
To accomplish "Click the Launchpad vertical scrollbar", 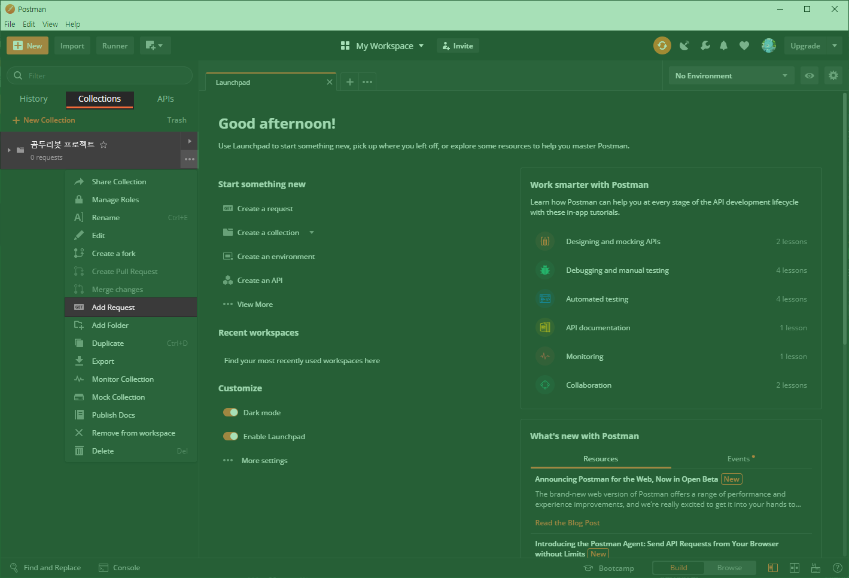I will tap(845, 218).
